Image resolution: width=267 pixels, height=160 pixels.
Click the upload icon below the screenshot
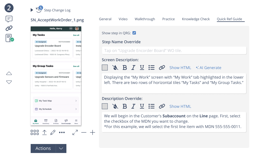(44, 133)
